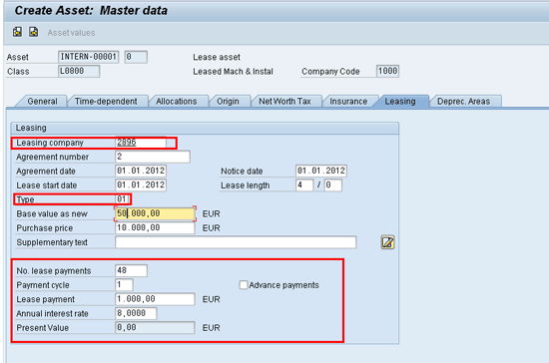Click the second toolbar icon beside Asset values
This screenshot has height=363, width=549.
(34, 32)
